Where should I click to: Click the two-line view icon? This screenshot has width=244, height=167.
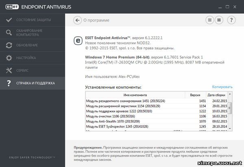pos(219,20)
